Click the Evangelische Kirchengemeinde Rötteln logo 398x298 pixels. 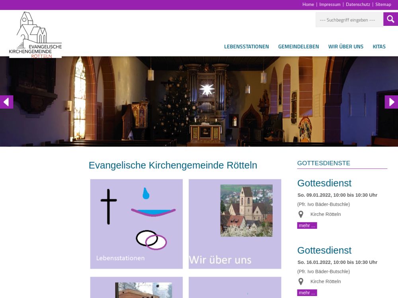pos(35,35)
